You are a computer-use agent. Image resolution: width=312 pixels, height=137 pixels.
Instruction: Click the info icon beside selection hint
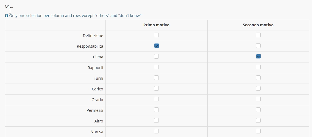point(7,16)
